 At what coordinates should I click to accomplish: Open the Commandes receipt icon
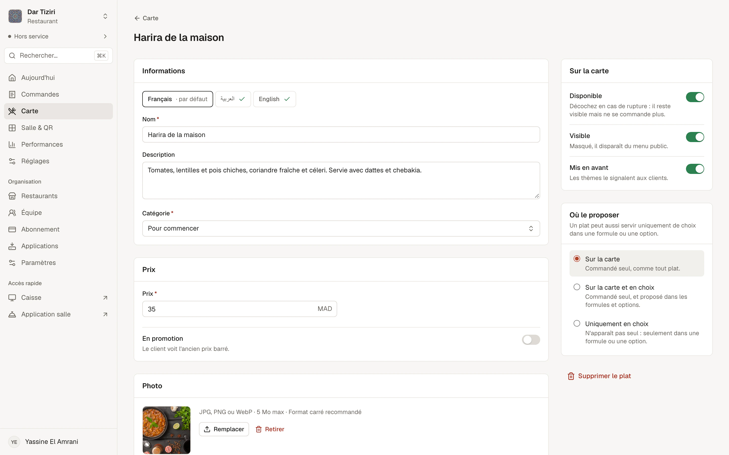pyautogui.click(x=12, y=95)
